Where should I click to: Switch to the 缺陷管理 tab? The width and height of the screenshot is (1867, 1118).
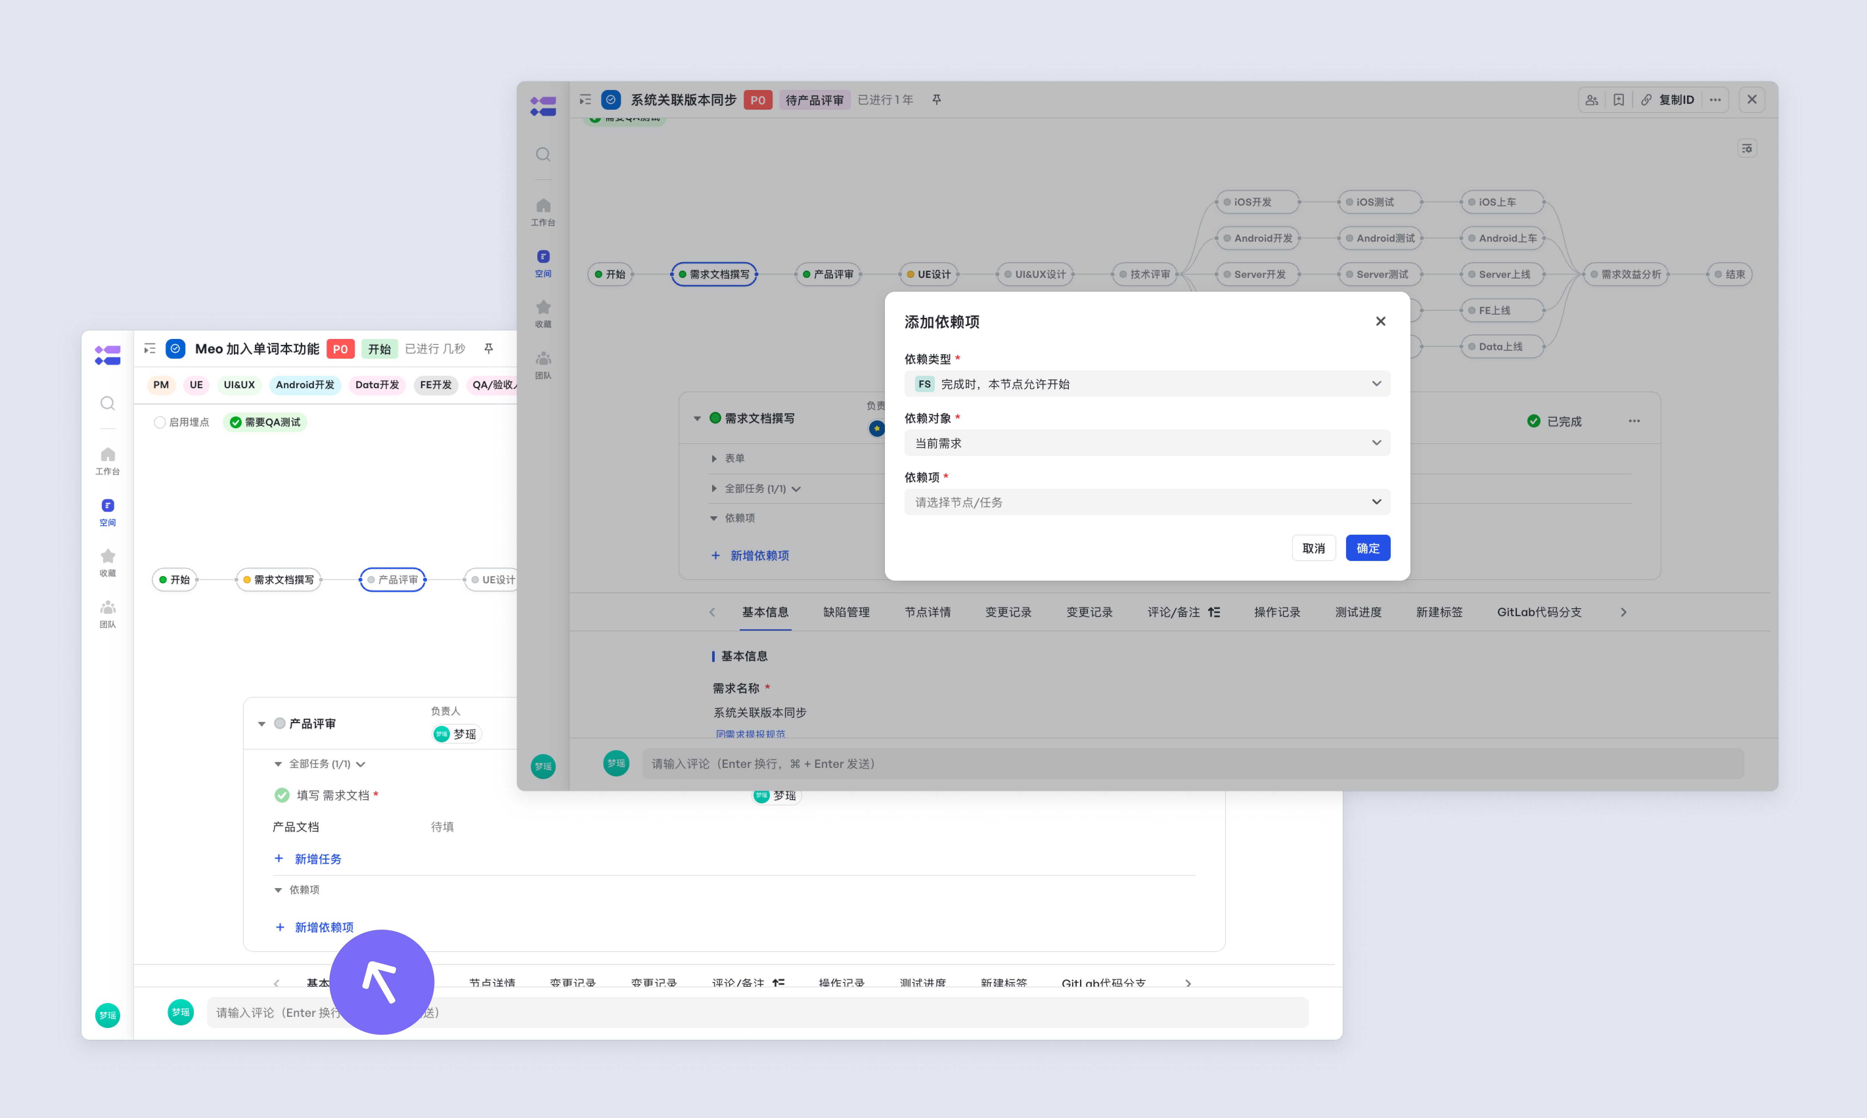[x=846, y=612]
